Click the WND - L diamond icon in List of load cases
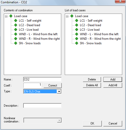Screen dimensions: 126x130 (x=77, y=34)
